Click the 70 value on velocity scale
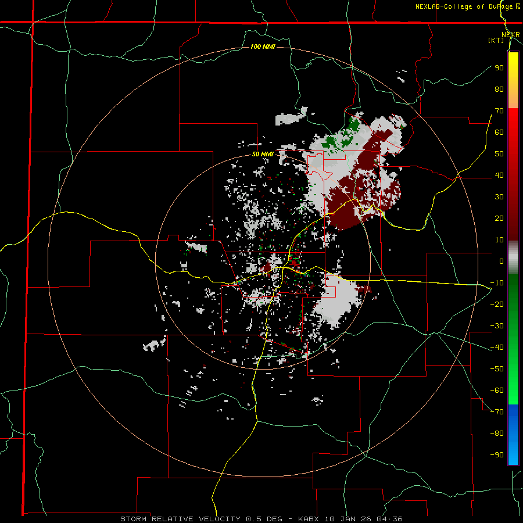The image size is (523, 523). (499, 111)
